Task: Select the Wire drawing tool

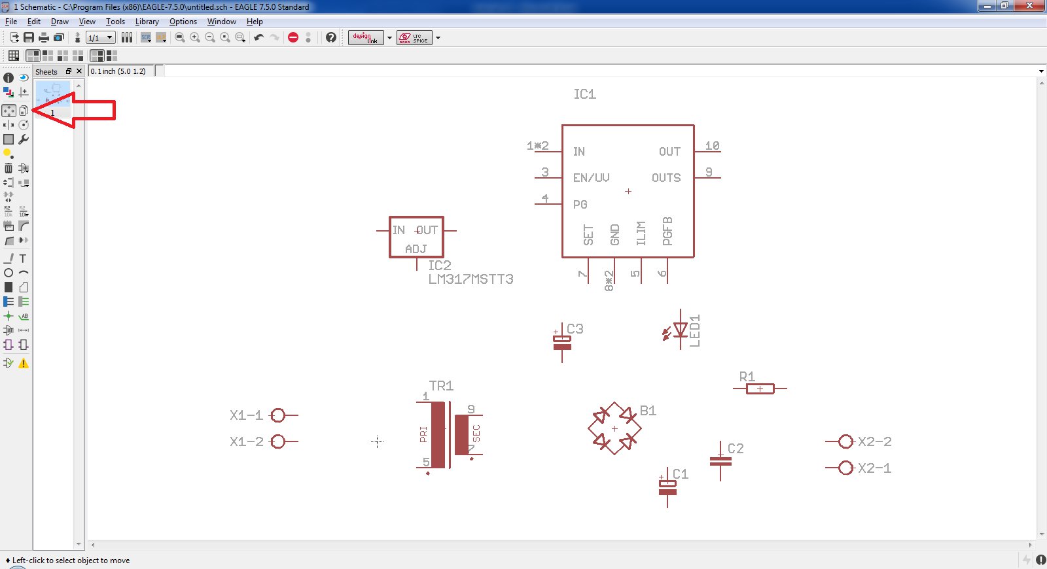Action: tap(9, 258)
